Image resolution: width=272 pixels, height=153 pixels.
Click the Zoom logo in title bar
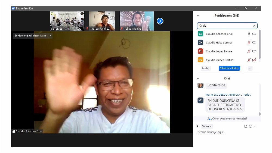[13, 8]
